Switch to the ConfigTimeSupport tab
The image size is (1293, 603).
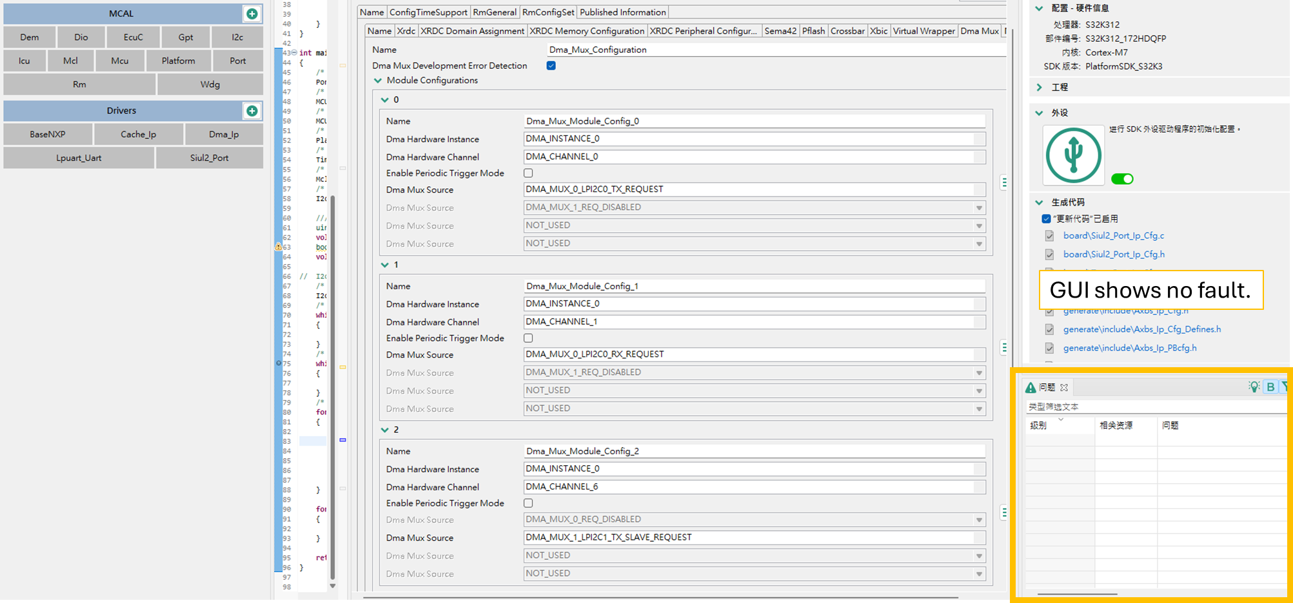point(428,12)
